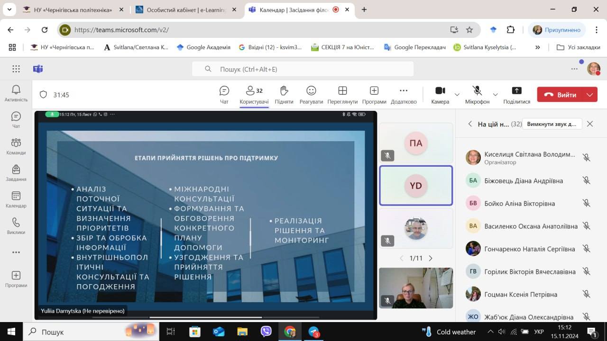Expand dropdown next to Вийти button
Screen dimensions: 607x341
pos(590,95)
